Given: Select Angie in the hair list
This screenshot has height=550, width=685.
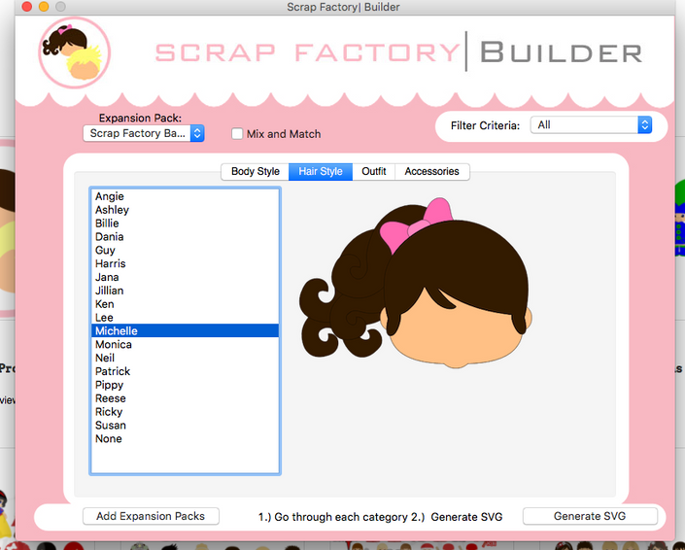Looking at the screenshot, I should tap(185, 196).
